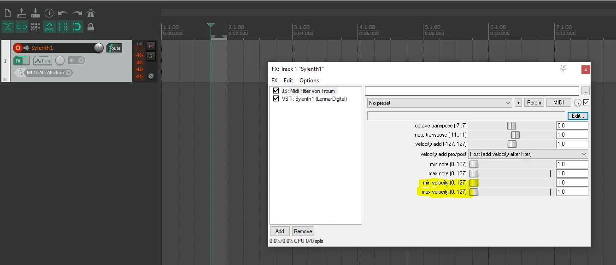This screenshot has height=265, width=616.
Task: Toggle item grouping link icon
Action: point(22,27)
